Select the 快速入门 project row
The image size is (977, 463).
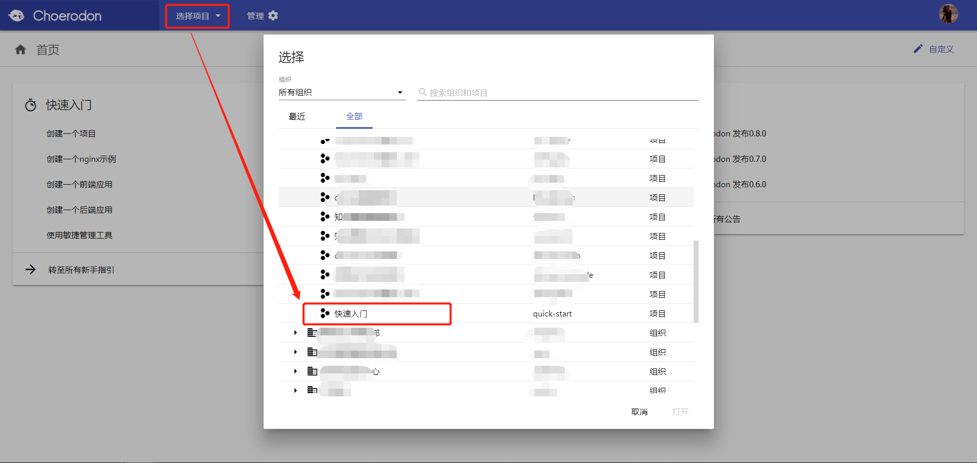pos(486,313)
